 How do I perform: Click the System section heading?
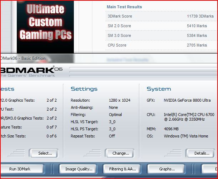[159, 89]
